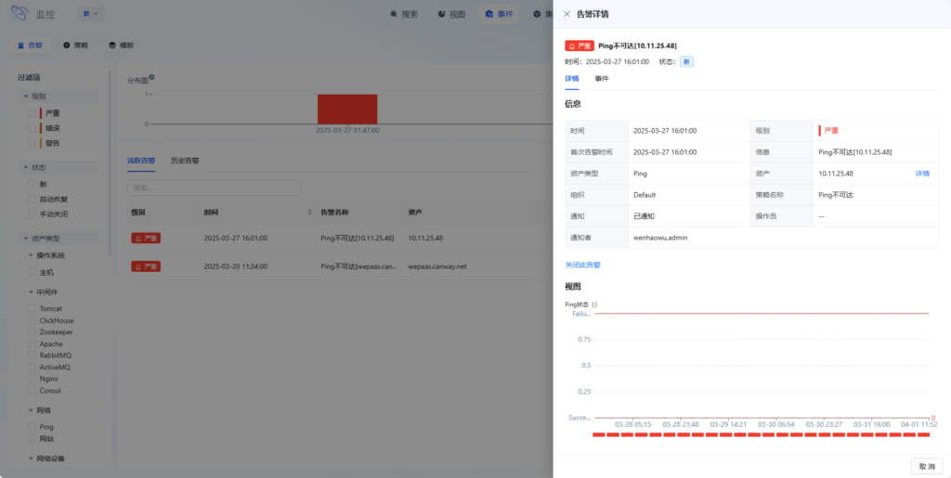Check the 错误 level filter

point(32,128)
